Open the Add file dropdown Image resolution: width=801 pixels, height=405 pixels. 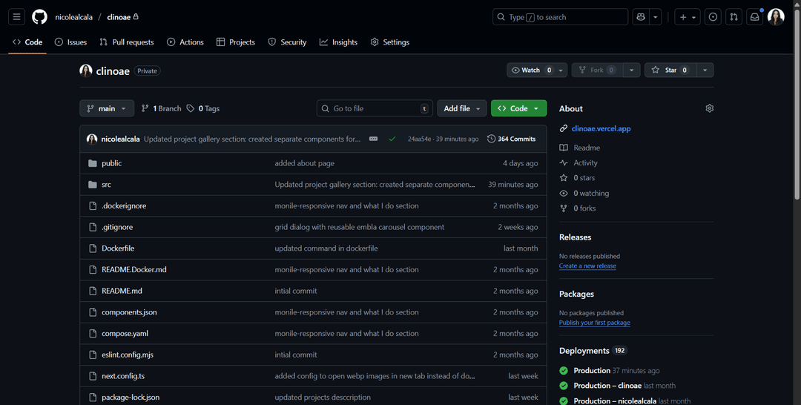pos(461,108)
